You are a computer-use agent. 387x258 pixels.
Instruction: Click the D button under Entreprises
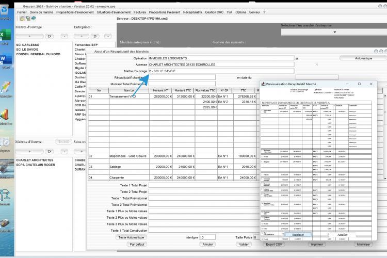point(95,36)
